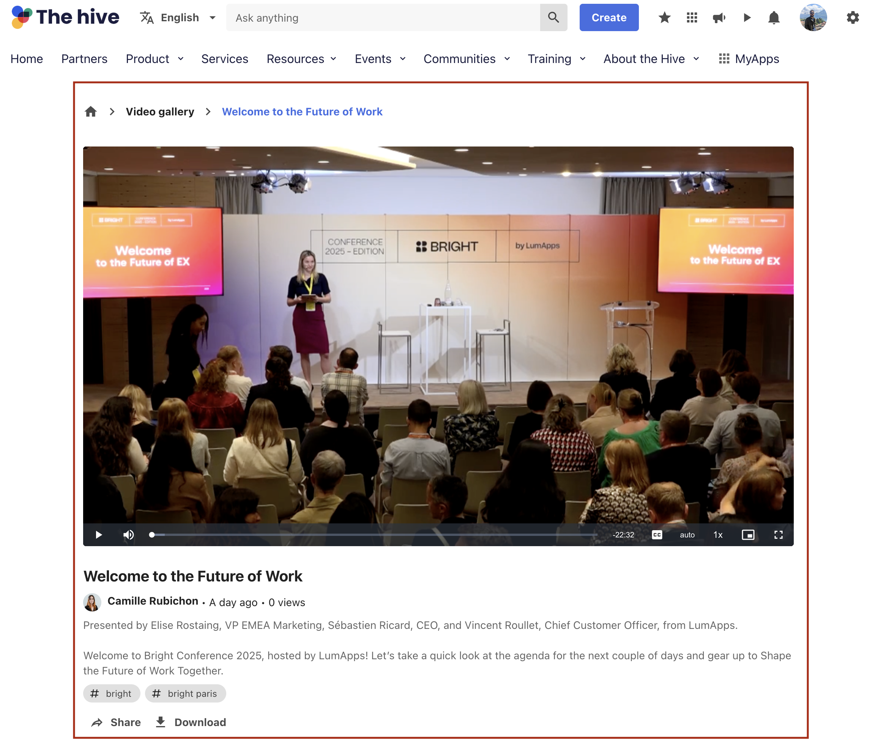Screen dimensions: 886x753
Task: Open the 1x playback speed selector
Action: (x=718, y=534)
